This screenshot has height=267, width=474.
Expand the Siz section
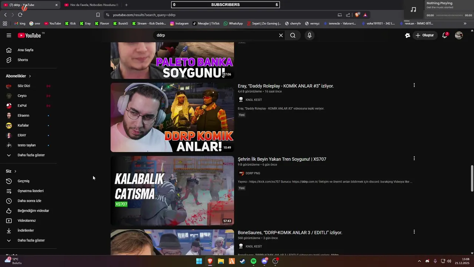click(11, 171)
